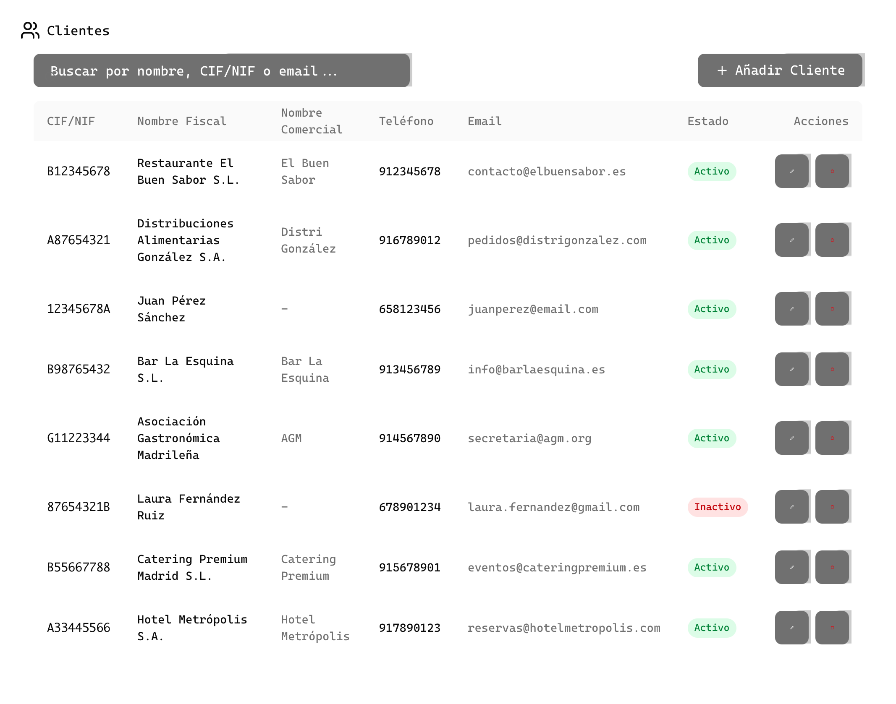Delete the Hotel Metrópolis S.A. client
Viewport: 896px width, 704px height.
click(x=832, y=628)
